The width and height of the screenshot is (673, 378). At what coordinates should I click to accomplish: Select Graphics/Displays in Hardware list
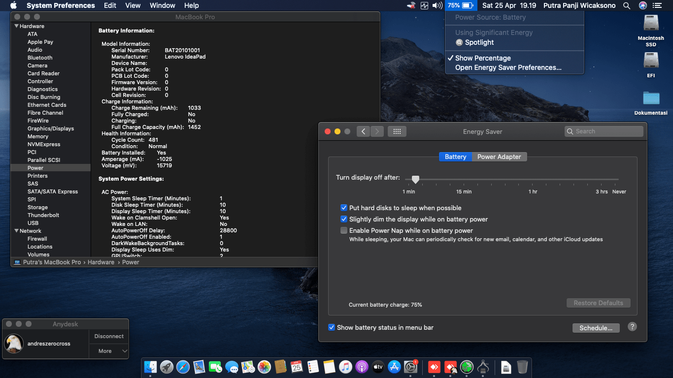tap(51, 128)
